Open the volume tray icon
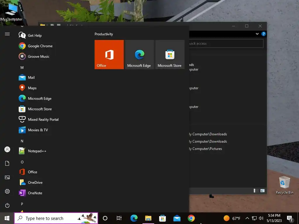Viewport: 299px width, 224px height. pos(261,218)
